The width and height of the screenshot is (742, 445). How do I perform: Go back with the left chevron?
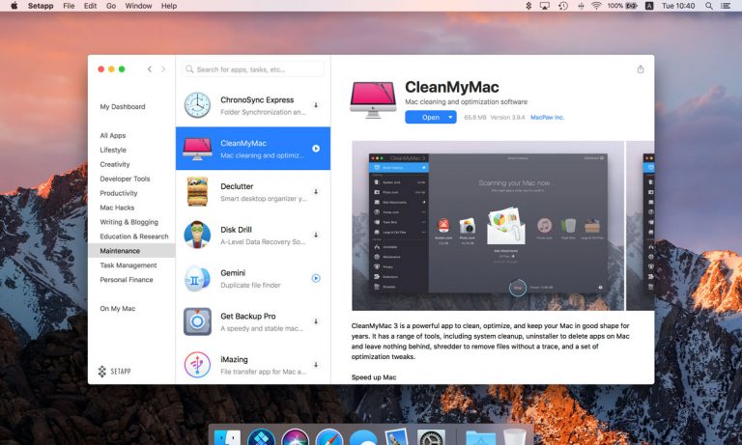150,70
